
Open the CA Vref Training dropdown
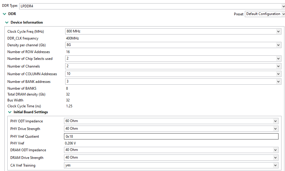[x=171, y=165]
